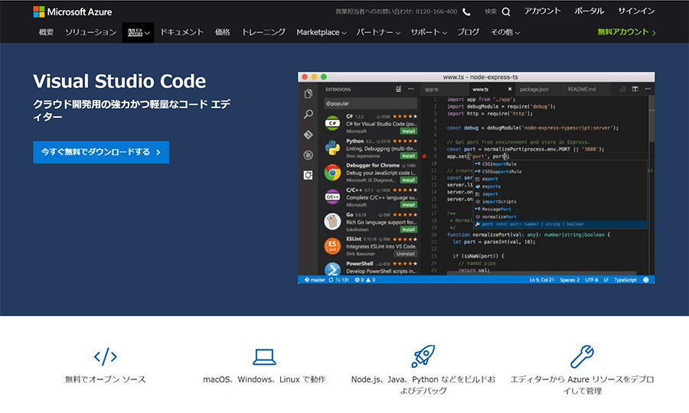This screenshot has width=689, height=413.
Task: Open the 価格 nav item
Action: point(222,32)
